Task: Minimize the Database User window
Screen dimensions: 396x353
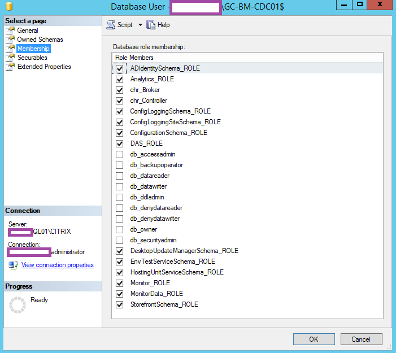Action: pyautogui.click(x=344, y=5)
